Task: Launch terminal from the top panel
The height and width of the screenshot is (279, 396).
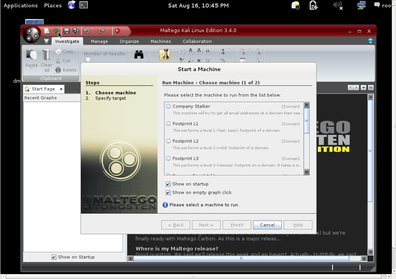Action: [84, 5]
